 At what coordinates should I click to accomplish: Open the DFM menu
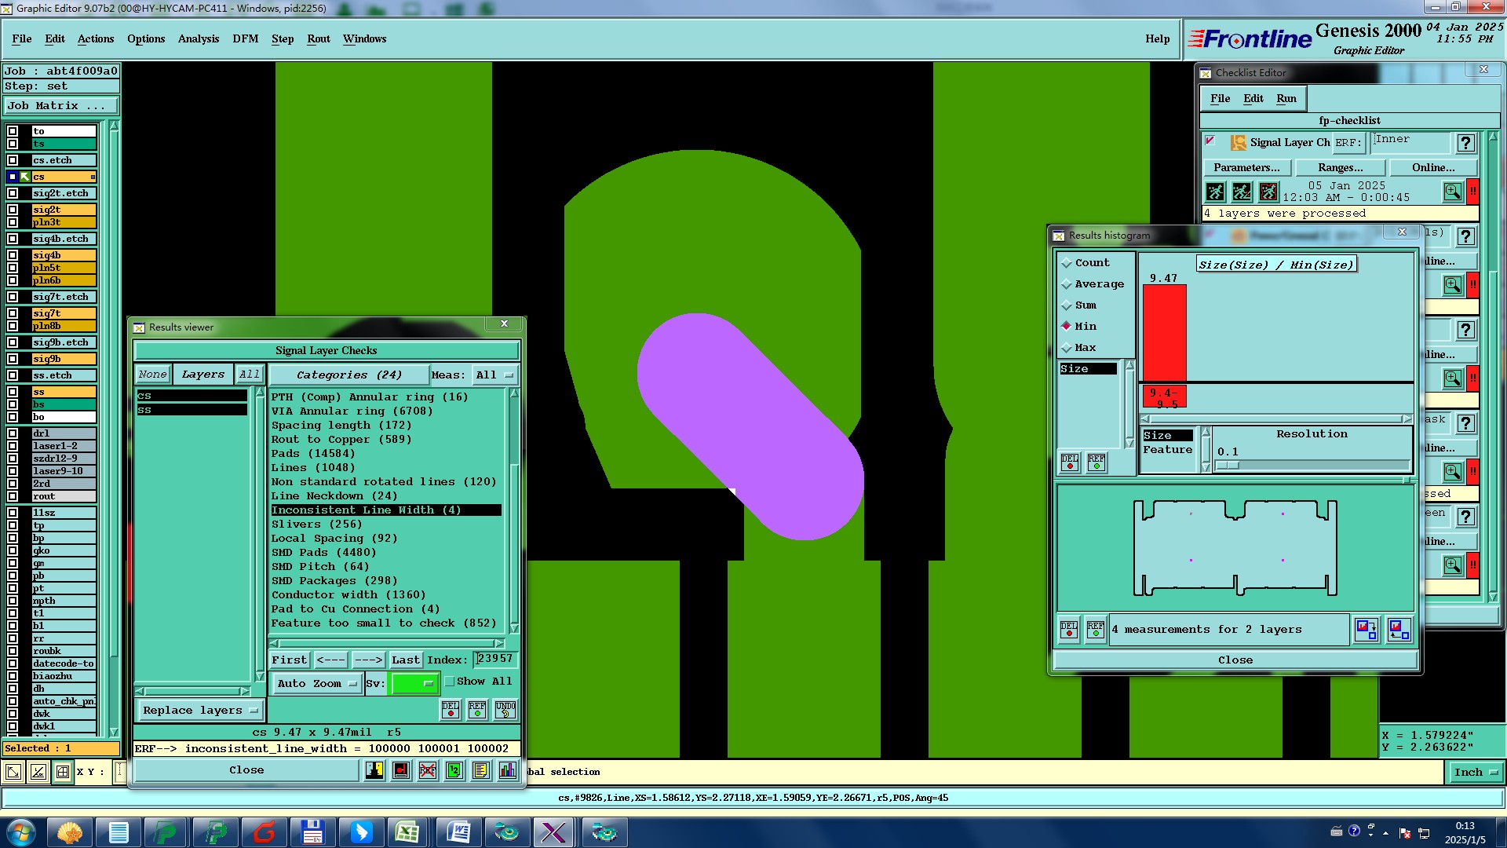tap(245, 38)
